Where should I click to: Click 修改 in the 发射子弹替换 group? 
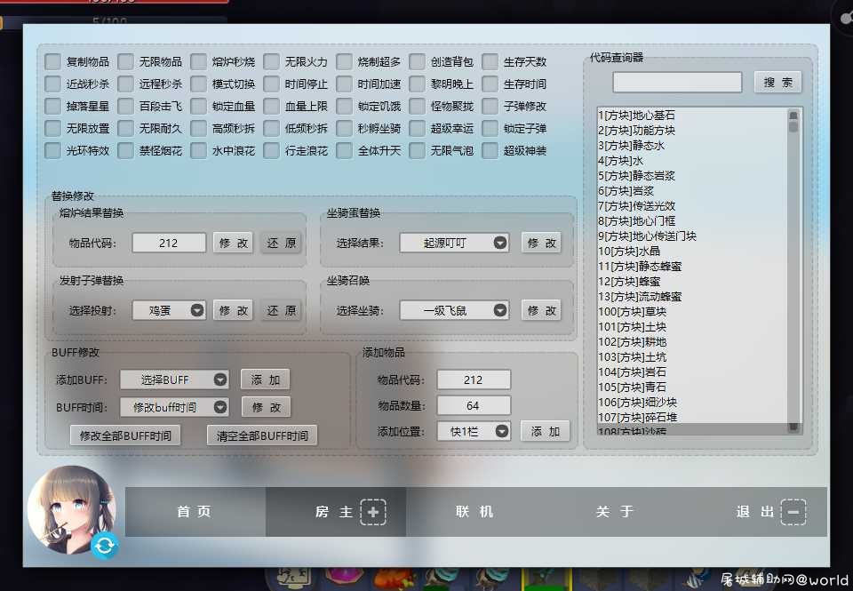click(234, 310)
